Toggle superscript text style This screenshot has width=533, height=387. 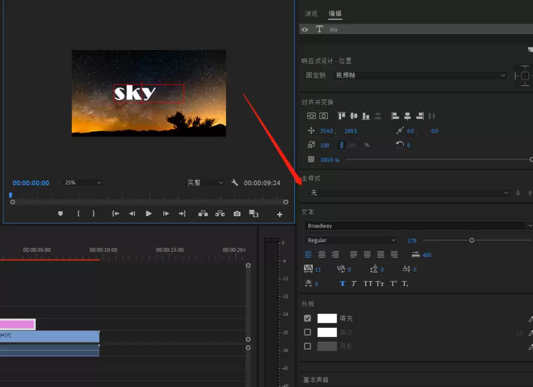393,284
